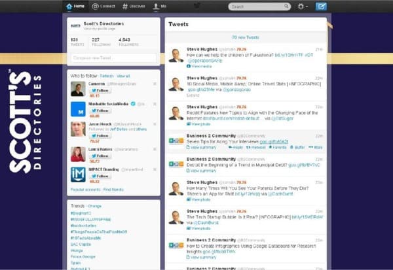Retweet the Seven Tips interview tweet
This screenshot has width=393, height=270.
(253, 148)
